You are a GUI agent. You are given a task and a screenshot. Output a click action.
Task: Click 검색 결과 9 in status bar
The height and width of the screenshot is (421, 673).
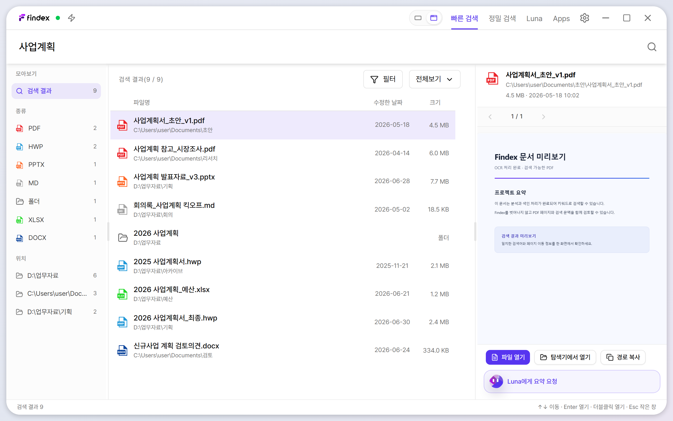pyautogui.click(x=30, y=407)
